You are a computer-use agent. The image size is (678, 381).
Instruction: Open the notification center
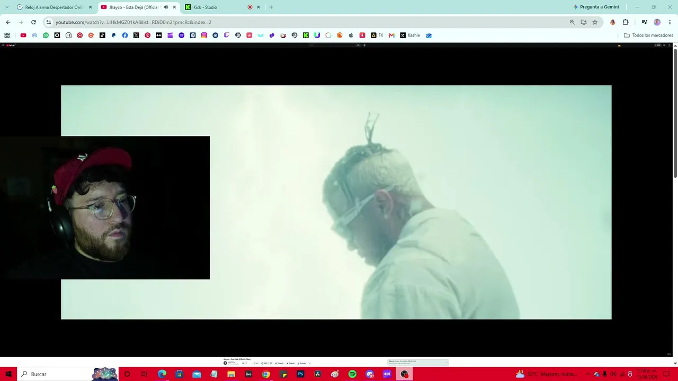click(x=667, y=374)
